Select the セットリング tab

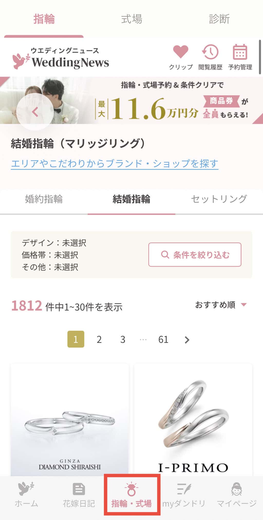coord(219,199)
